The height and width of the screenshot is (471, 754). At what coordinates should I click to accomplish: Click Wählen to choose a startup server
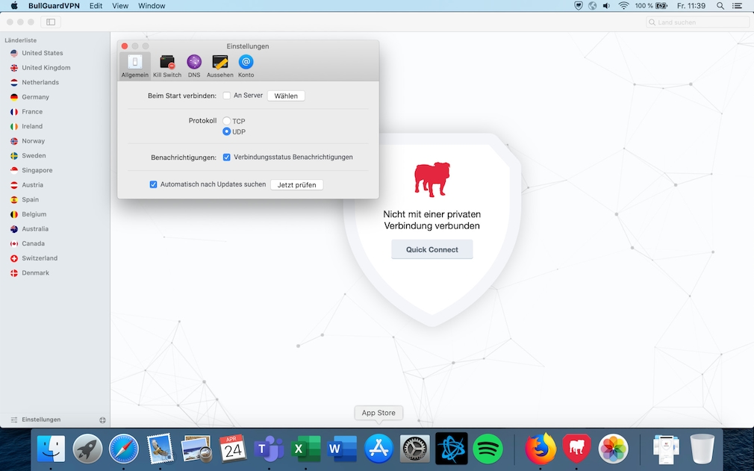(x=286, y=96)
